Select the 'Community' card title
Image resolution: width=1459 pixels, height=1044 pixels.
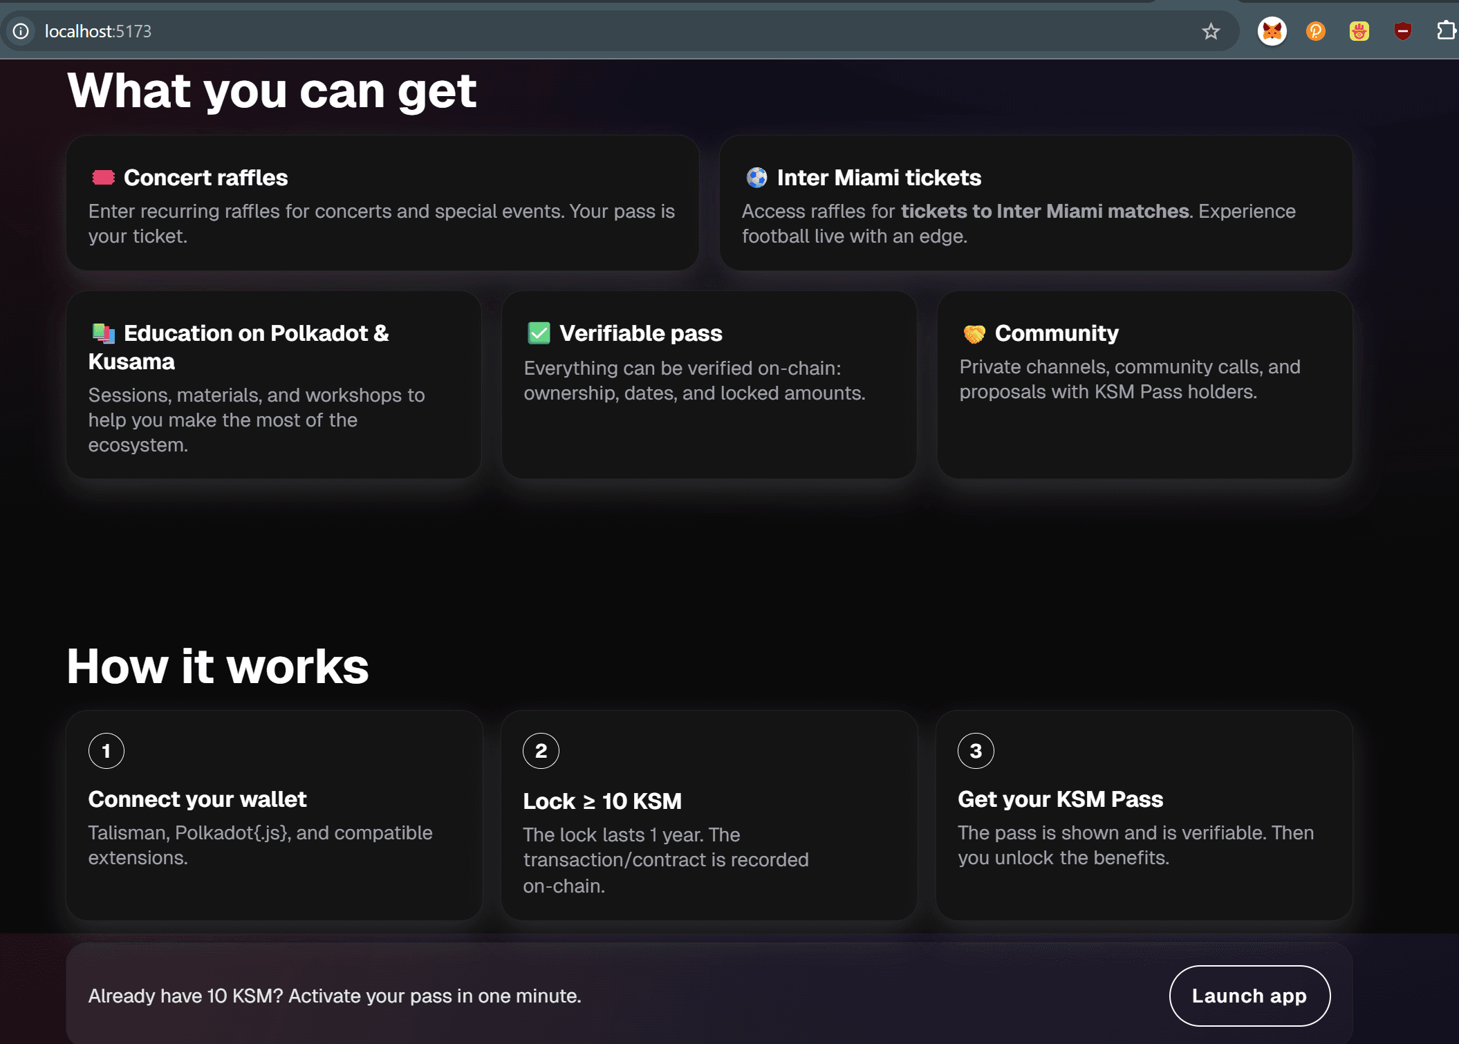coord(1057,333)
